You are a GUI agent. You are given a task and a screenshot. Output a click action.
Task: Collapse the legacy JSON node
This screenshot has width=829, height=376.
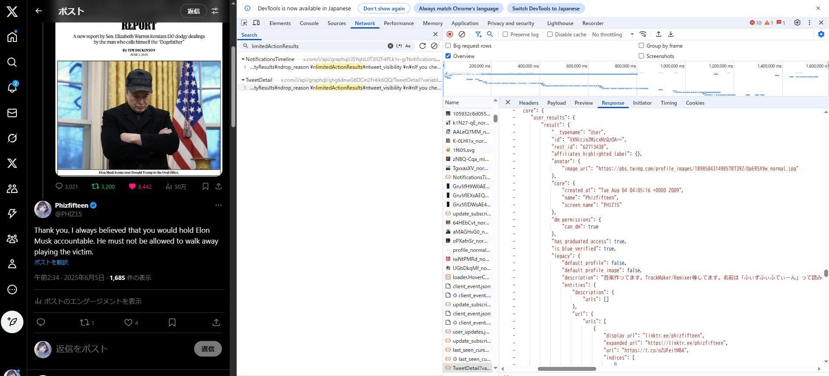(x=514, y=256)
